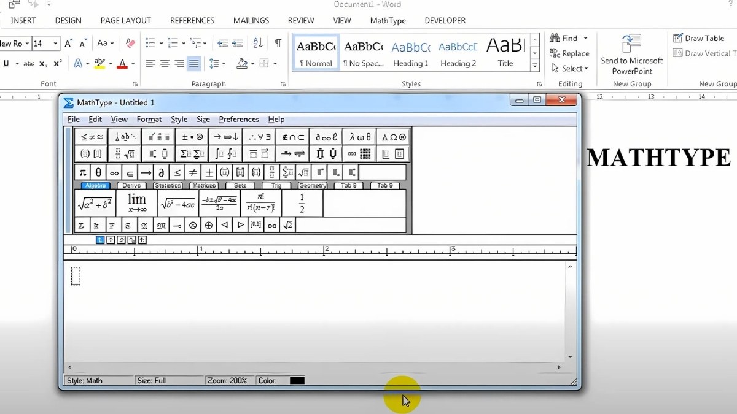
Task: Apply No Spacing style
Action: (363, 53)
